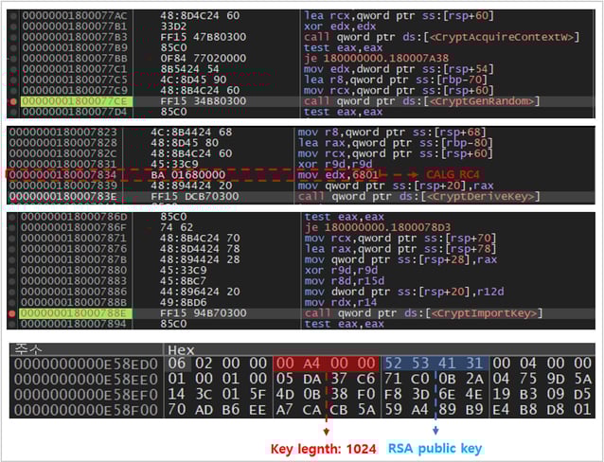Click opcode bytes 0F84 77020000
Image resolution: width=604 pixels, height=462 pixels.
[203, 59]
